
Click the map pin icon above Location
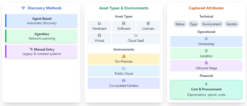(206, 51)
